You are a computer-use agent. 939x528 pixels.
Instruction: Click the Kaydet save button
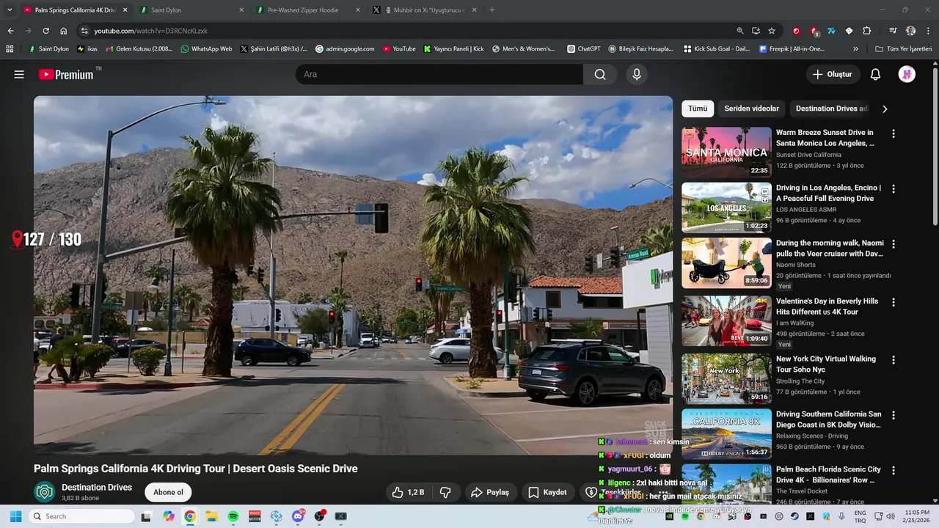coord(548,492)
